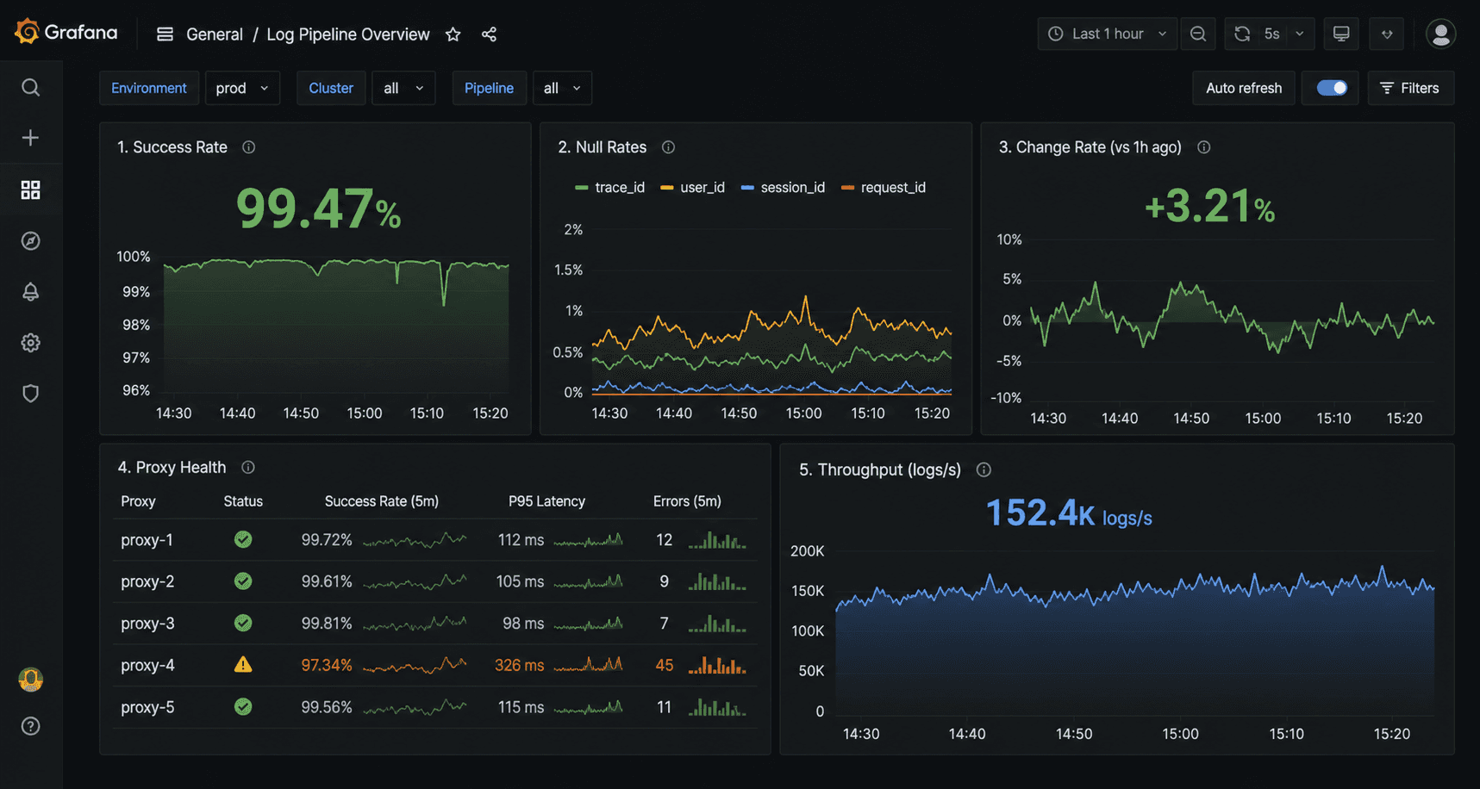The width and height of the screenshot is (1480, 789).
Task: Click proxy-3 row name
Action: click(x=147, y=623)
